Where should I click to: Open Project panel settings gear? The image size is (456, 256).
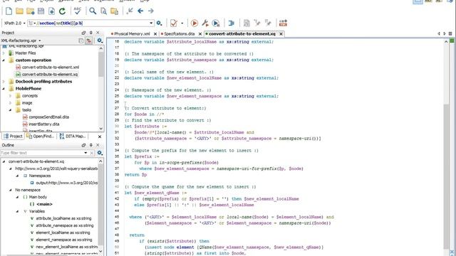tap(100, 41)
